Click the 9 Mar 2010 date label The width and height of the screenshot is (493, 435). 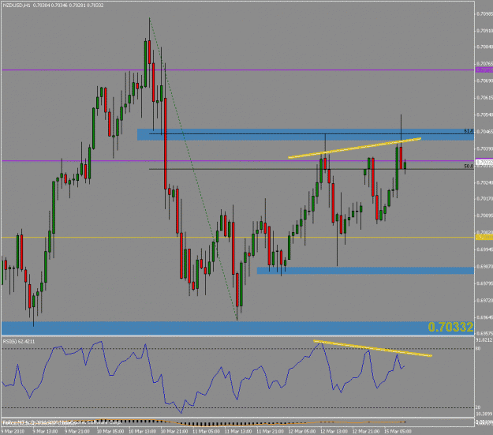pos(12,431)
